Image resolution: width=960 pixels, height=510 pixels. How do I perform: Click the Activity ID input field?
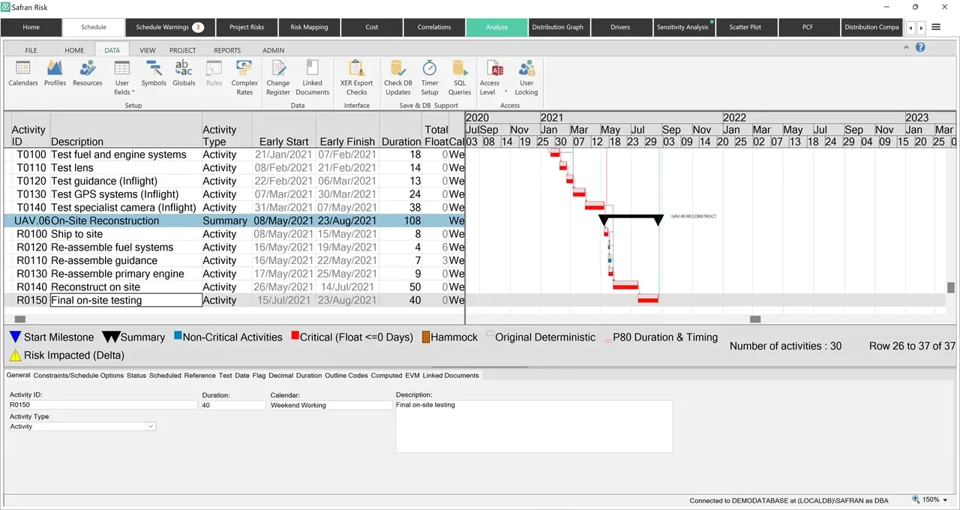pyautogui.click(x=102, y=405)
